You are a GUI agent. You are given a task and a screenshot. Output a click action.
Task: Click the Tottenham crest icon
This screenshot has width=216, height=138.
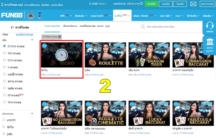point(40,15)
